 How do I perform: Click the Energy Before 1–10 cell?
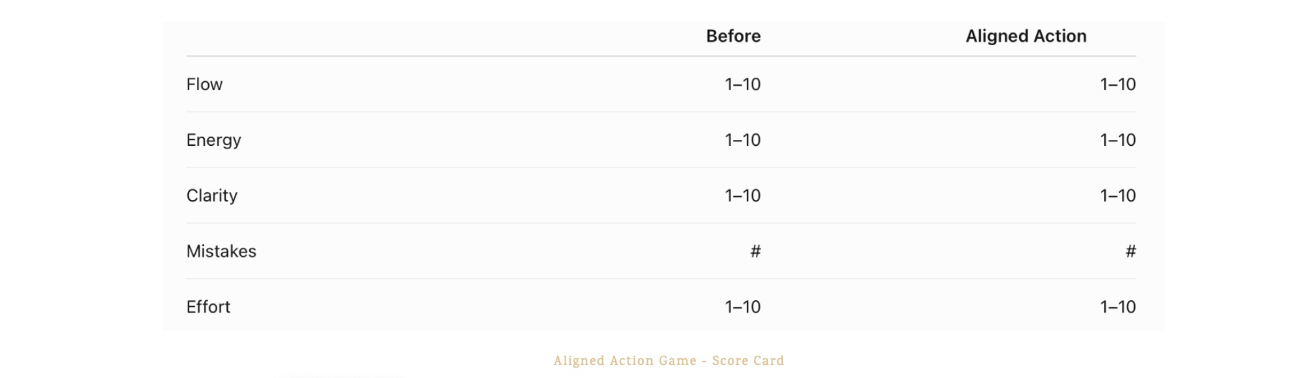pos(742,140)
